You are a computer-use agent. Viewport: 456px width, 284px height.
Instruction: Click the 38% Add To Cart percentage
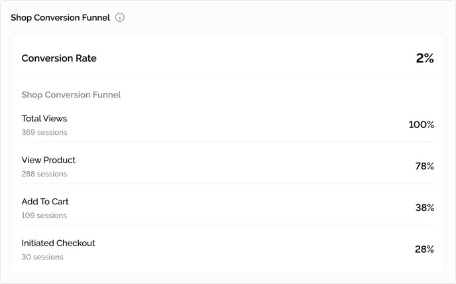pyautogui.click(x=425, y=208)
